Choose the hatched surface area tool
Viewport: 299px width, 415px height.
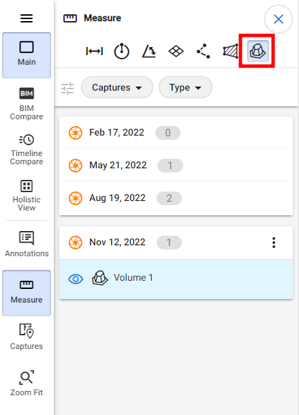tap(230, 51)
